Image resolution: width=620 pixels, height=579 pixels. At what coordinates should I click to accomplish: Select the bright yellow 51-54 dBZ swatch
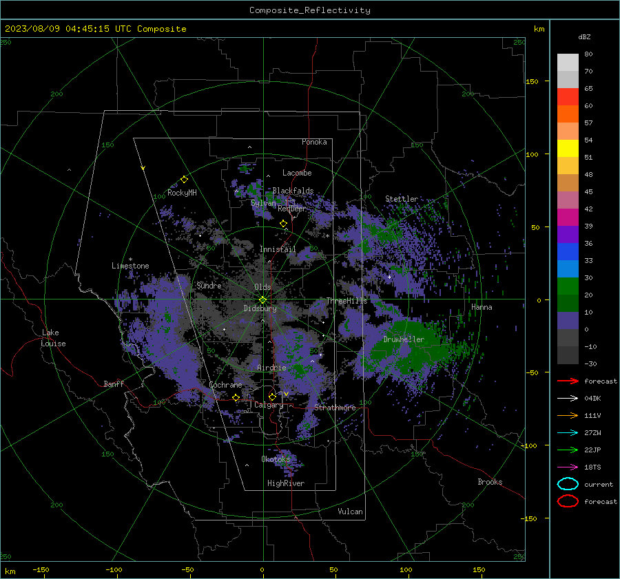[x=568, y=149]
